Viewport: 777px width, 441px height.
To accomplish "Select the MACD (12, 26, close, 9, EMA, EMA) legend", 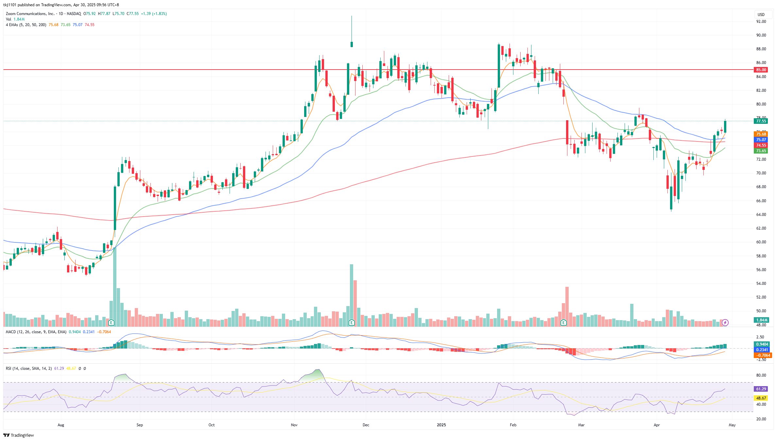I will [x=36, y=332].
